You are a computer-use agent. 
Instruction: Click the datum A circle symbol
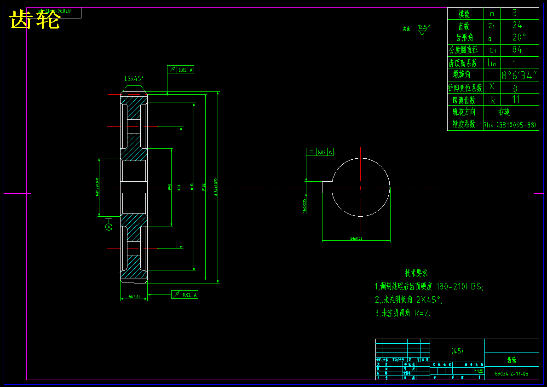pyautogui.click(x=109, y=227)
